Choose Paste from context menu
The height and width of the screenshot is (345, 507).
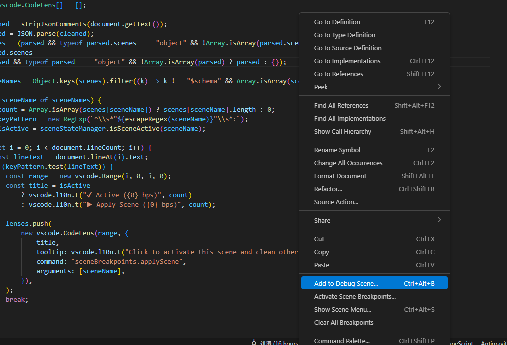tap(374, 265)
